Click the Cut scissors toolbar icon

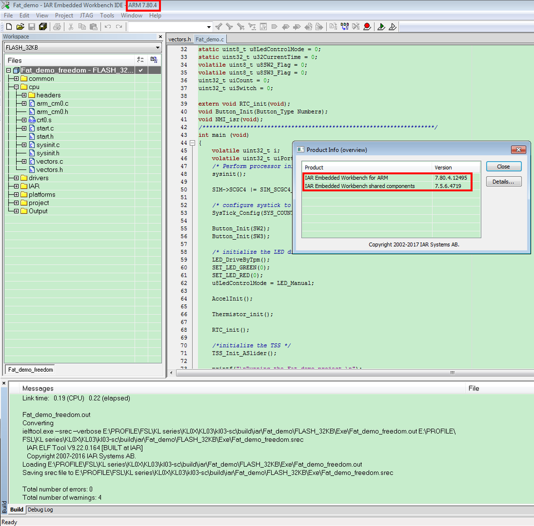point(71,27)
